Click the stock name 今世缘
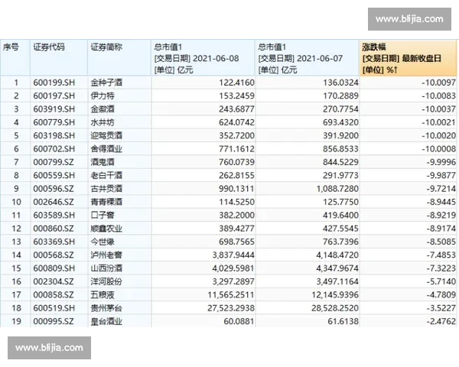 tap(103, 242)
